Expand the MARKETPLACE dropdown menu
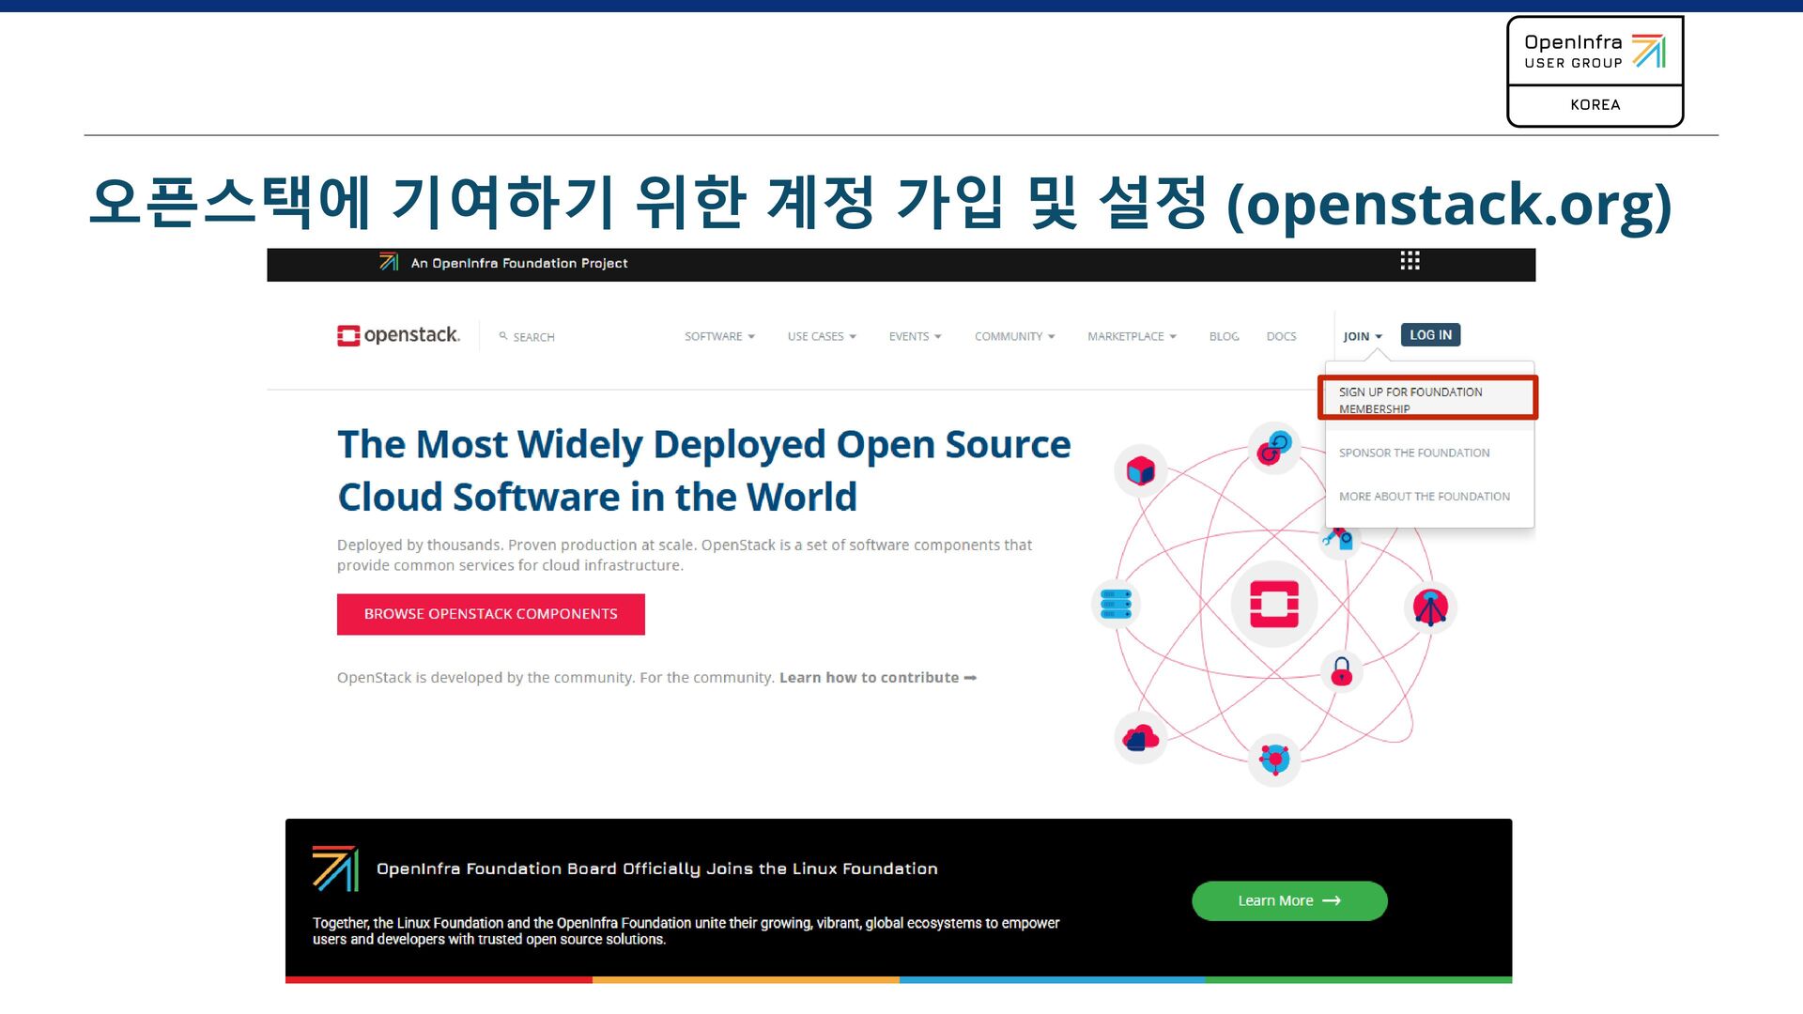Viewport: 1803px width, 1014px height. 1132,336
